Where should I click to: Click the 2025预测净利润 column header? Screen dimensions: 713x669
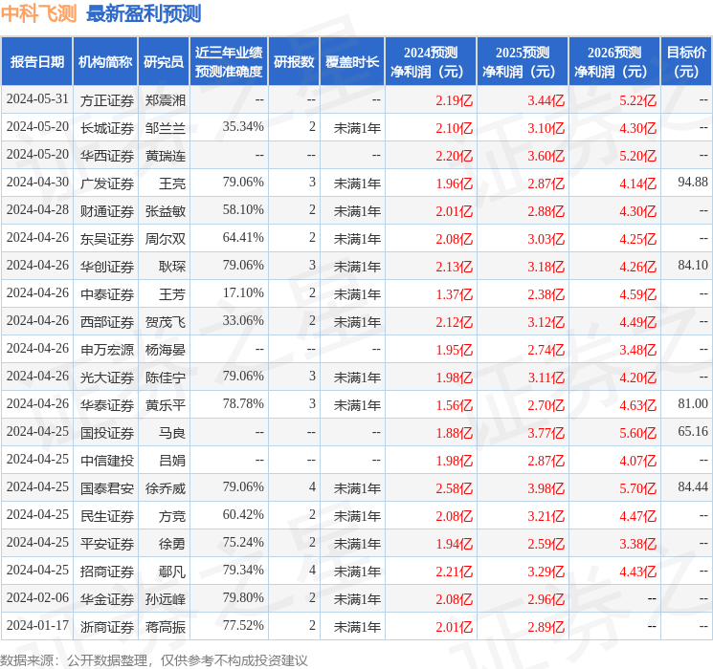click(x=523, y=61)
